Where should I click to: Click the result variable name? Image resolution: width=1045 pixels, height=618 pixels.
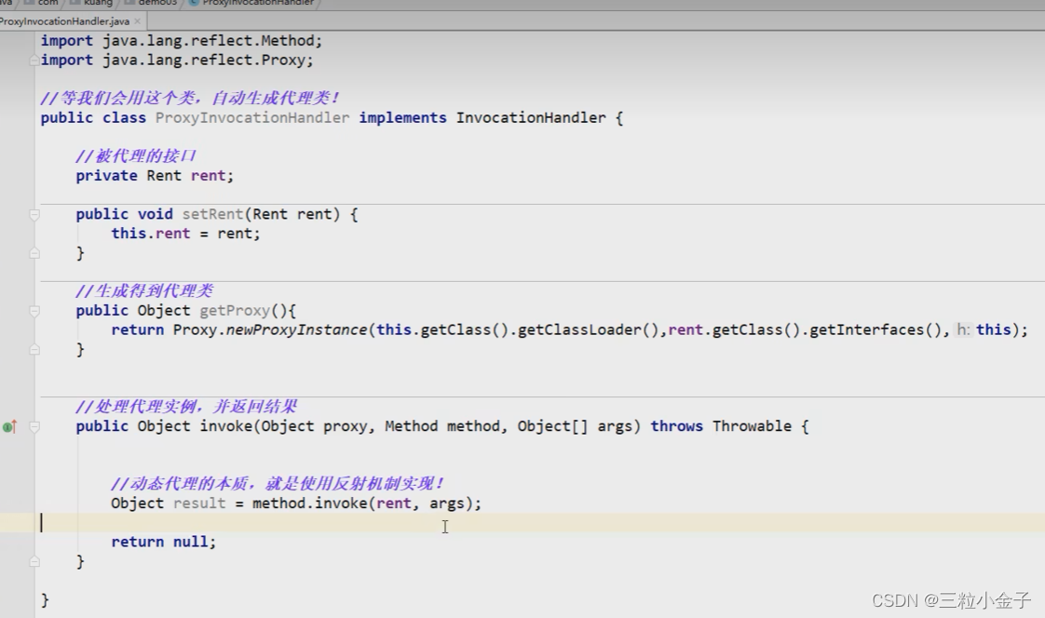click(x=199, y=504)
